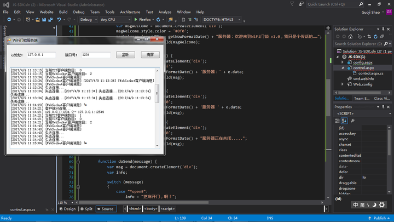Switch to the Team Explorer tab
Viewport: 394px width, 222px height.
(x=362, y=98)
